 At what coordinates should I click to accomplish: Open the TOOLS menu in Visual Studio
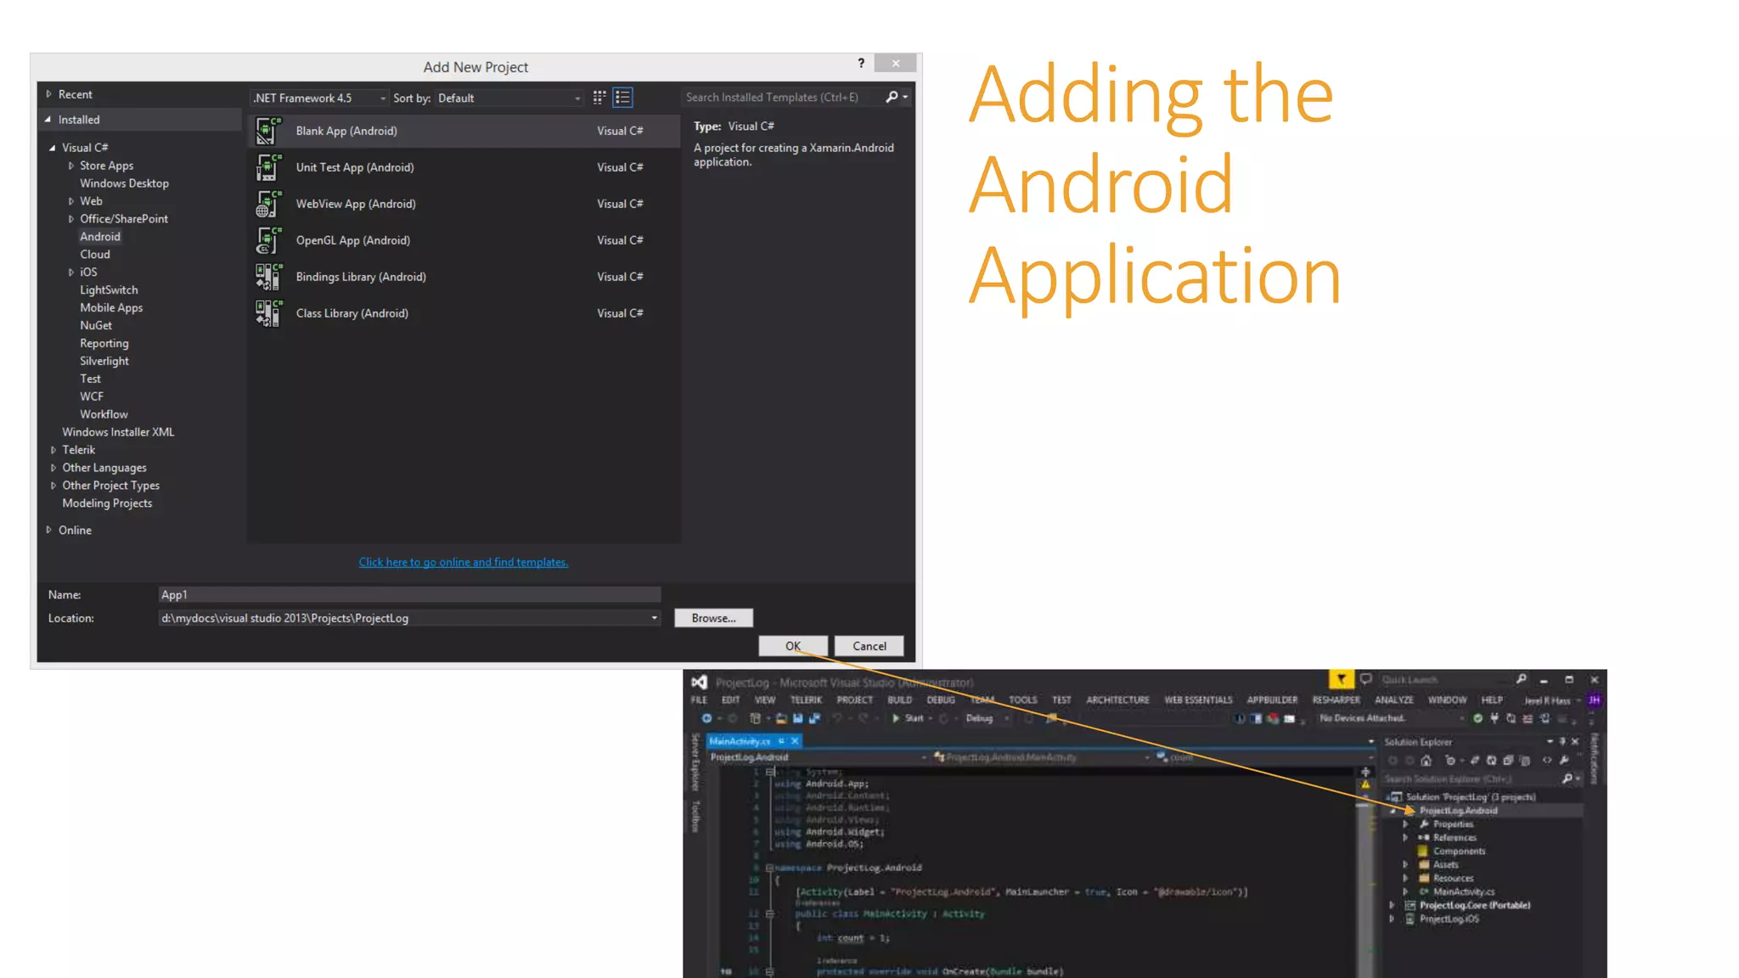click(x=1022, y=700)
